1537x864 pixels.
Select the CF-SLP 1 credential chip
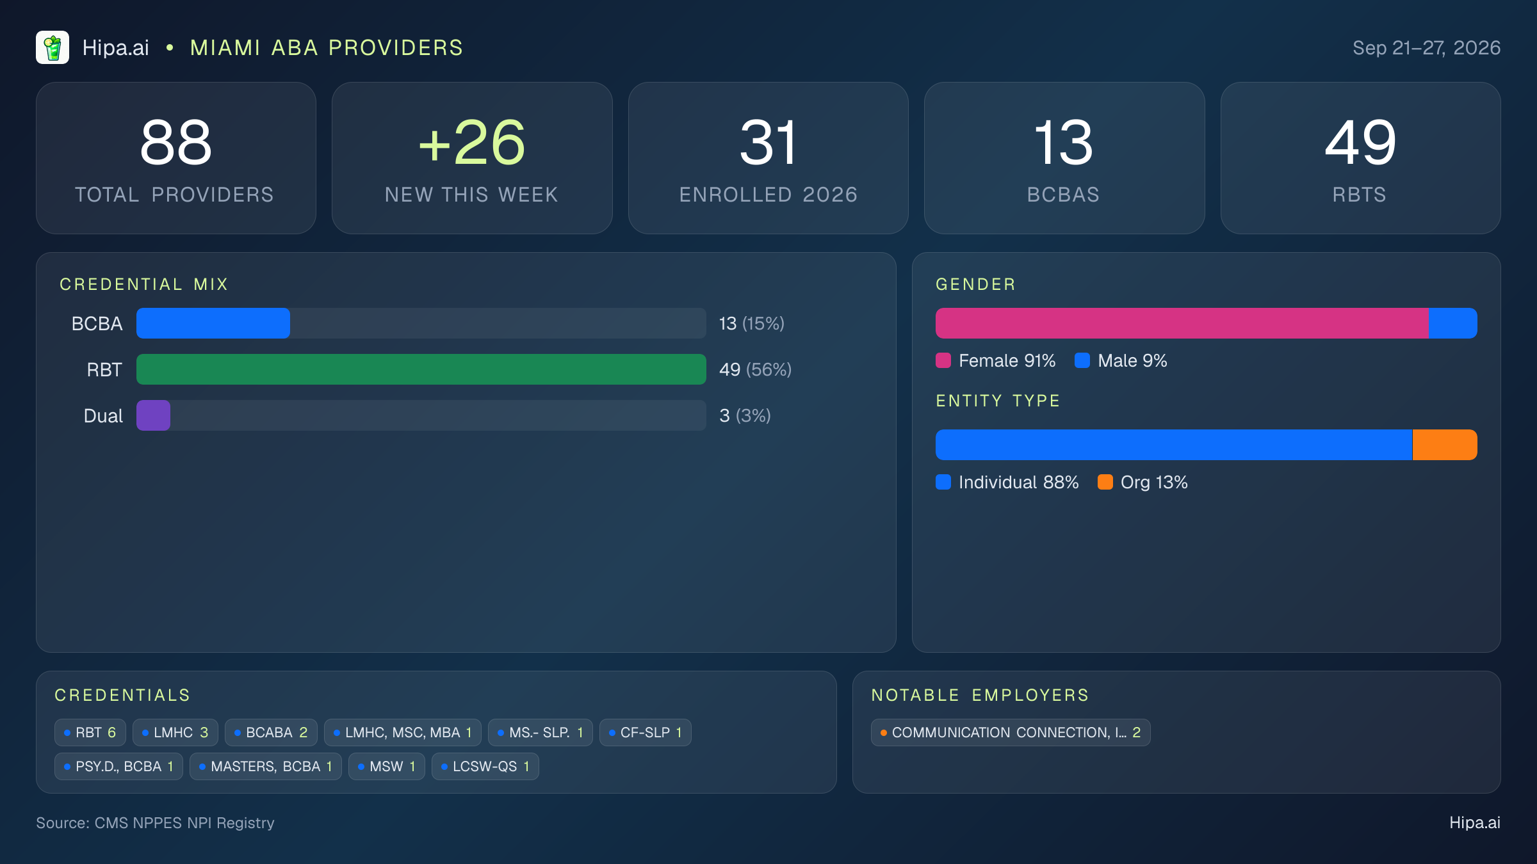pyautogui.click(x=646, y=732)
